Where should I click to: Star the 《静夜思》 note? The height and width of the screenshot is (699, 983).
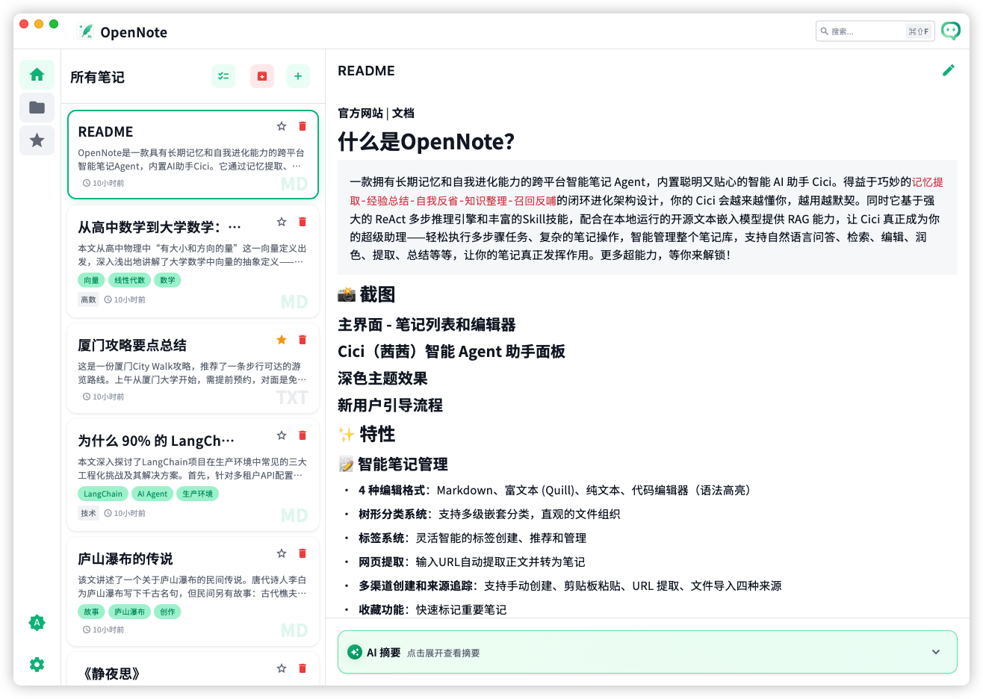pos(282,668)
